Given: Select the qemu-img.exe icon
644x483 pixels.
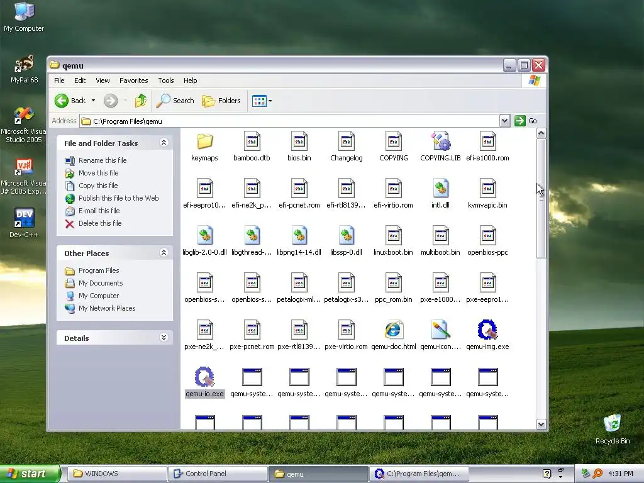Looking at the screenshot, I should tap(487, 330).
